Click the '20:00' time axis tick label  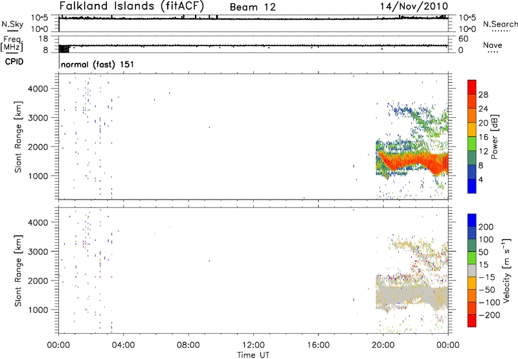coord(383,345)
